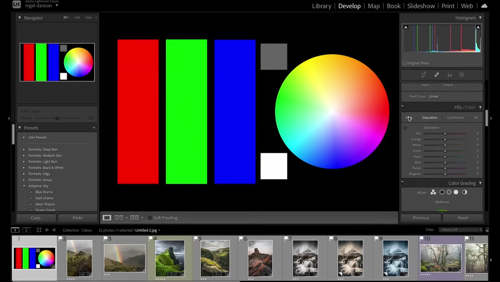
Task: Click the Reset button
Action: point(463,218)
